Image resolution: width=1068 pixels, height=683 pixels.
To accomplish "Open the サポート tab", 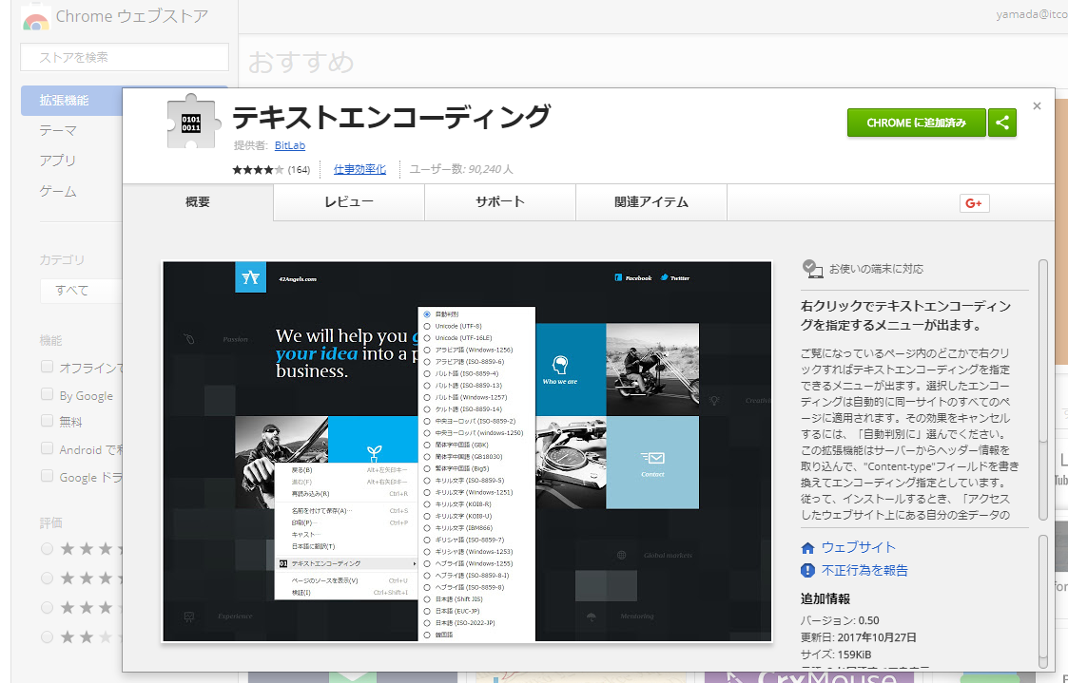I will tap(500, 202).
